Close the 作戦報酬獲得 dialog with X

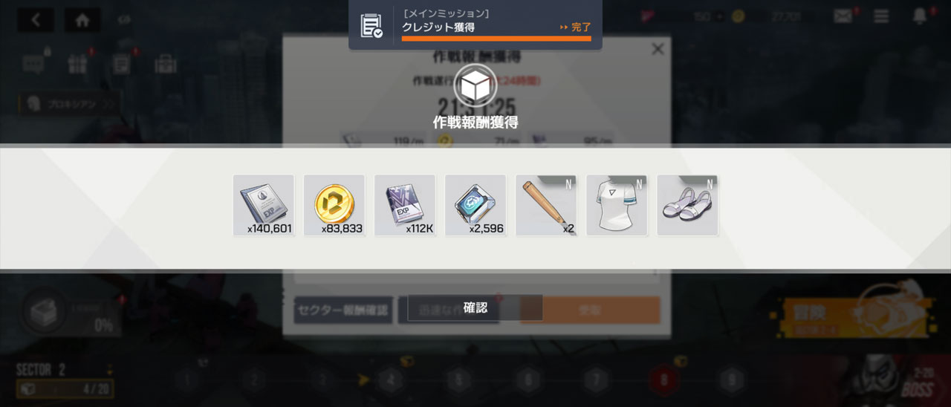(658, 49)
